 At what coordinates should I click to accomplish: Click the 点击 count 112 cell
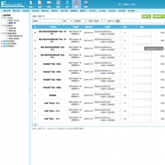[x=125, y=119]
